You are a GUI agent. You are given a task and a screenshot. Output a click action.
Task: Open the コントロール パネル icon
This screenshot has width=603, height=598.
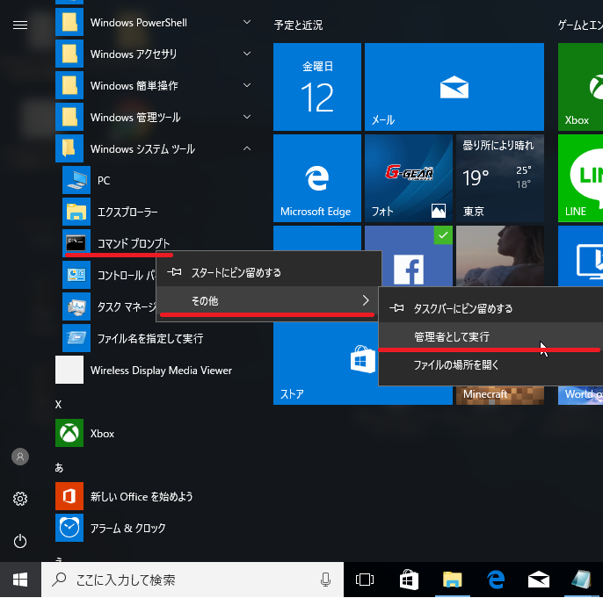pyautogui.click(x=76, y=275)
